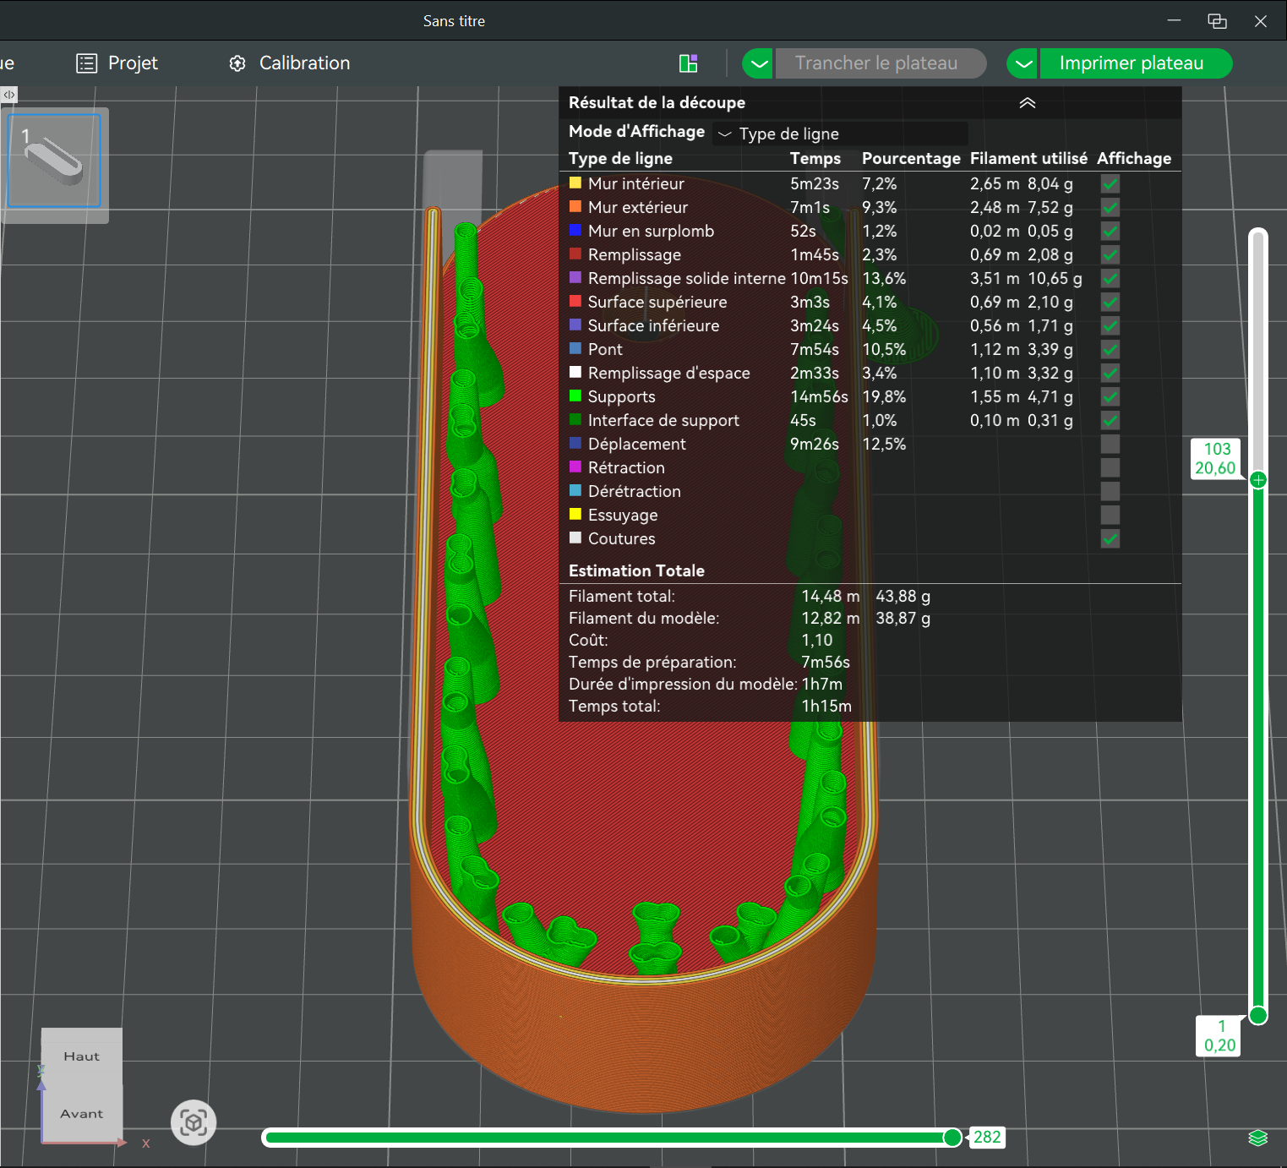Uncheck display of Mur intérieur
This screenshot has height=1168, width=1287.
click(x=1110, y=183)
